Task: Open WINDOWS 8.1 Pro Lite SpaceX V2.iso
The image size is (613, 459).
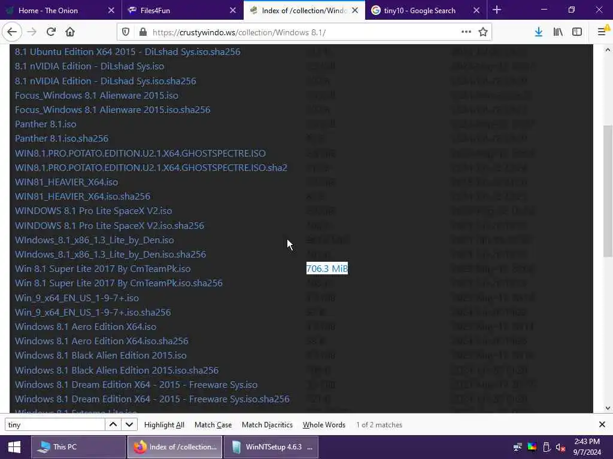Action: coord(93,211)
